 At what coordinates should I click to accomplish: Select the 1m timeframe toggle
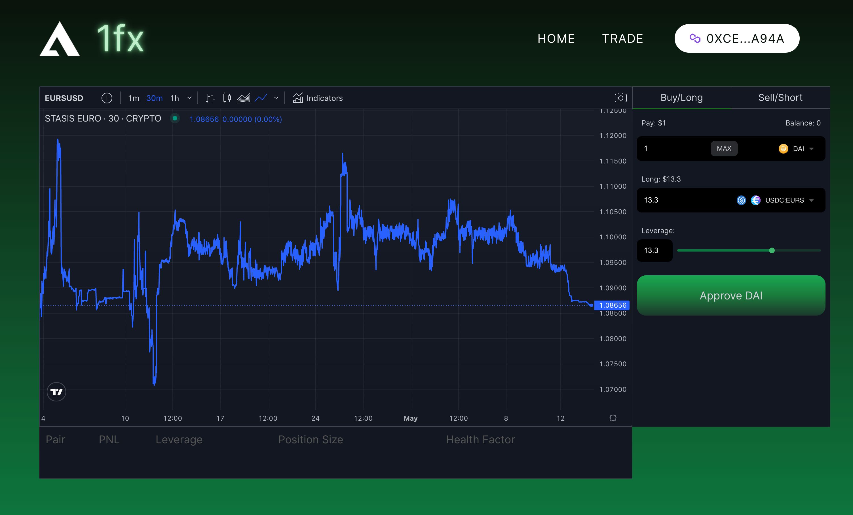132,98
